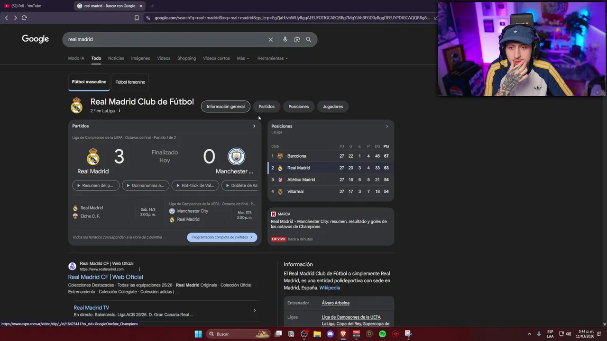Open three-dot menu beside 2.º en LaLiga
Screen dimensions: 607x341
point(120,111)
